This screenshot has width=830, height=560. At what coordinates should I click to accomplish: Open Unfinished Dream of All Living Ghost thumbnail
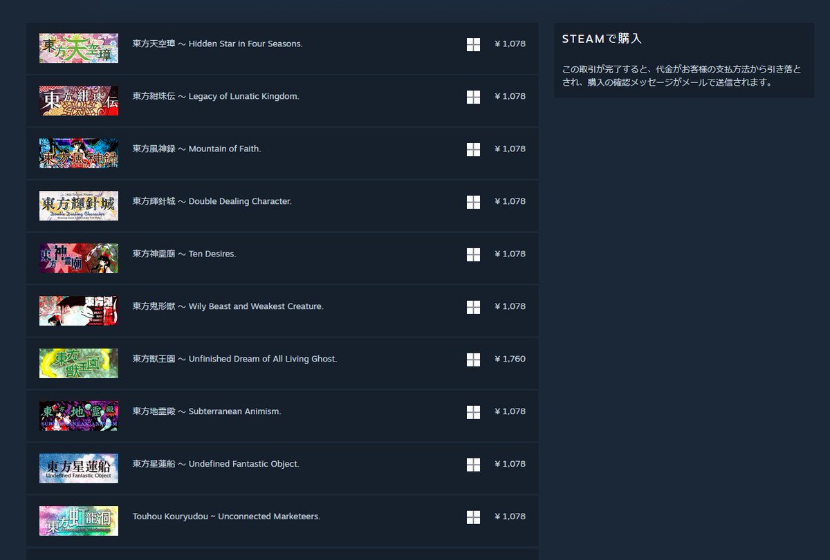point(79,364)
